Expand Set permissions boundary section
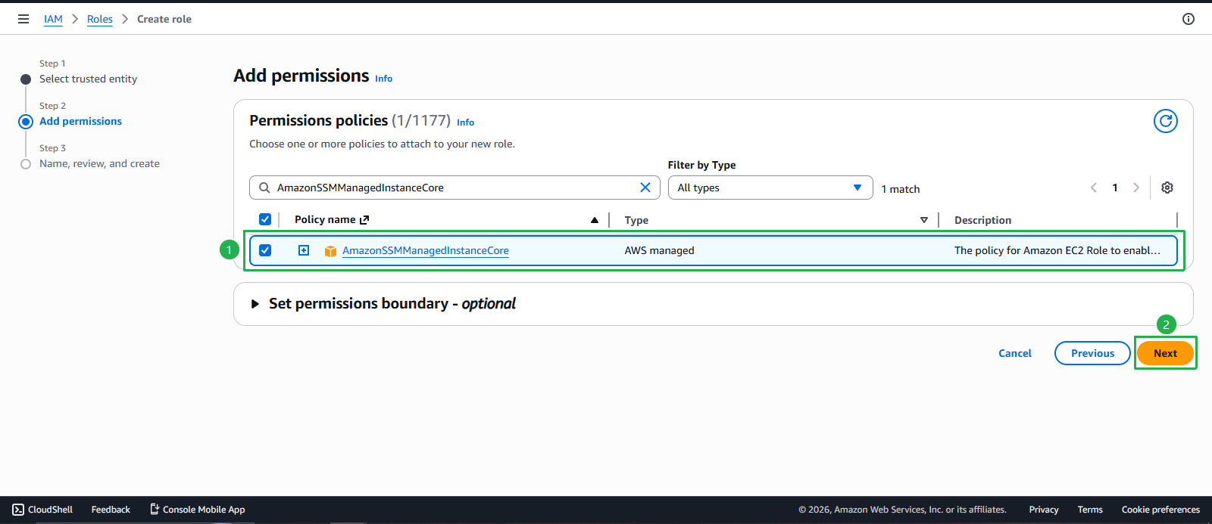The image size is (1212, 524). pos(255,304)
